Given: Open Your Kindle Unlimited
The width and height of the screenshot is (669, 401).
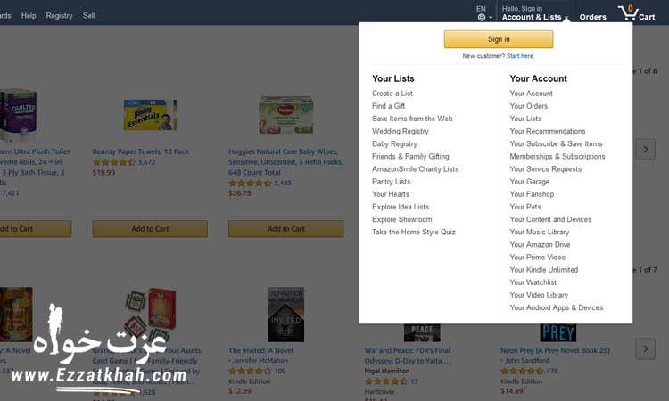Looking at the screenshot, I should (x=543, y=270).
